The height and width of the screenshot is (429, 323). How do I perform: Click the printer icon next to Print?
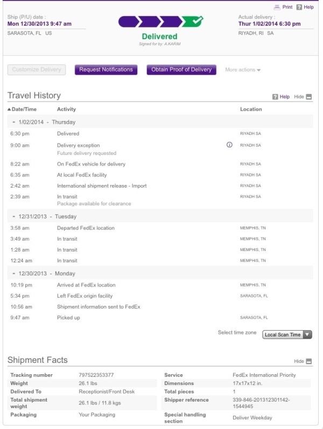click(277, 7)
